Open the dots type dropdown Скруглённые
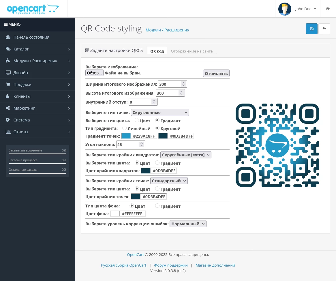Screen dimensions: 336x281 [x=160, y=113]
